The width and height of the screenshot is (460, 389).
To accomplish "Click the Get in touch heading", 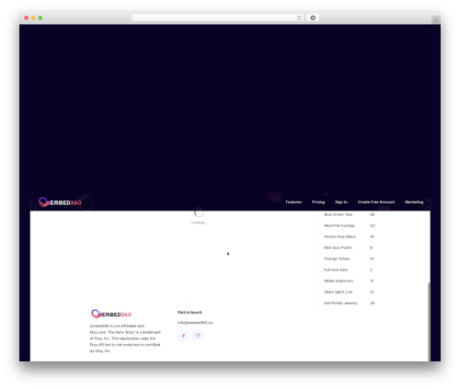I will [190, 312].
